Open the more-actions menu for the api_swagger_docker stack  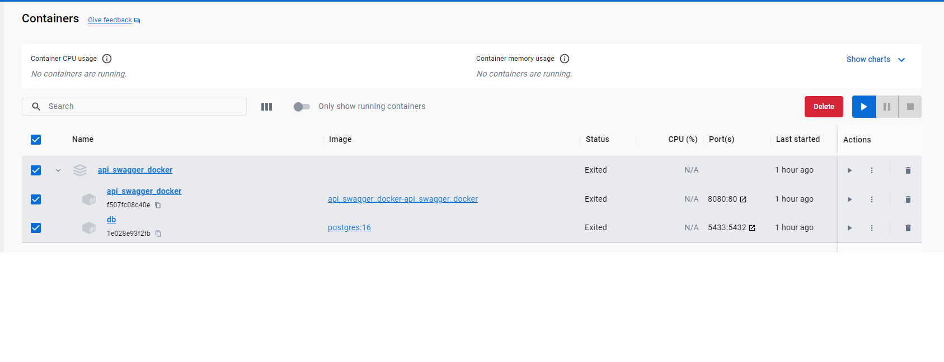871,170
